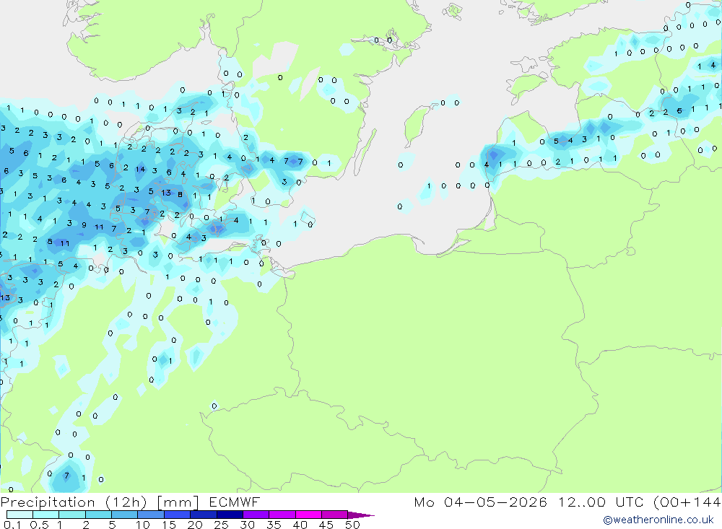Screen dimensions: 722x529
Task: Click the legend label 10
Action: (x=143, y=525)
